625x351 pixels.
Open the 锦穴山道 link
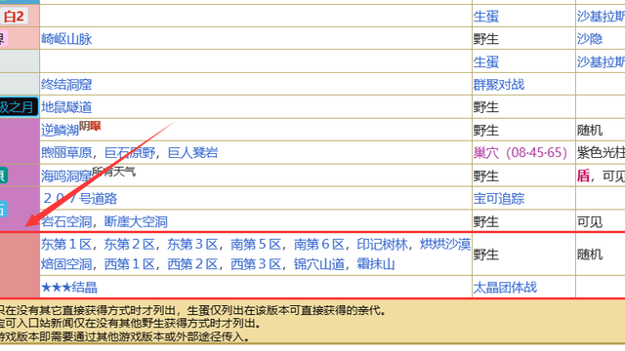319,264
